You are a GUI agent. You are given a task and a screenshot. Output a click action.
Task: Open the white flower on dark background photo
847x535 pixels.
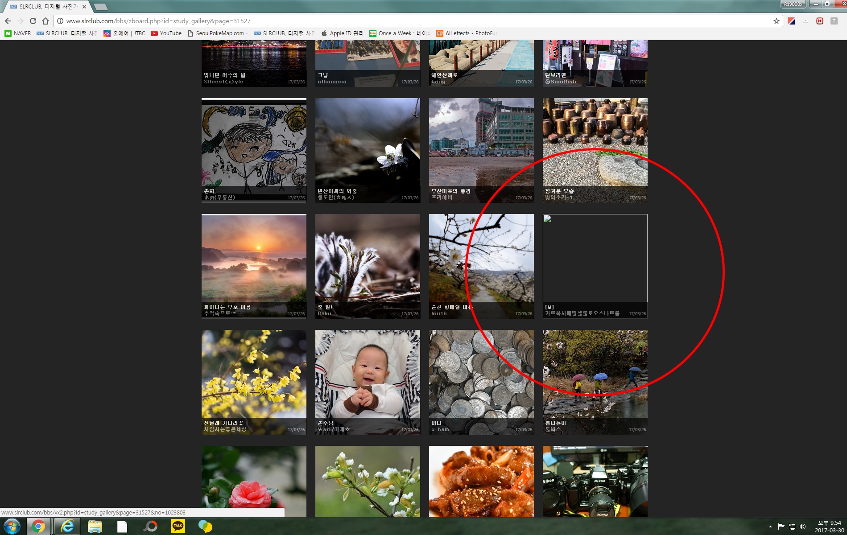click(x=368, y=150)
